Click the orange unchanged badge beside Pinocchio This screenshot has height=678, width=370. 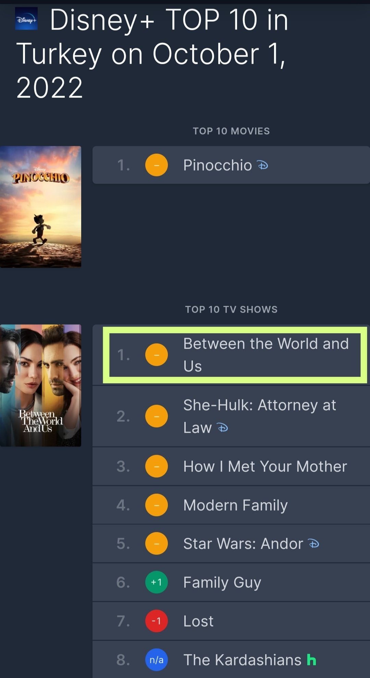coord(157,165)
